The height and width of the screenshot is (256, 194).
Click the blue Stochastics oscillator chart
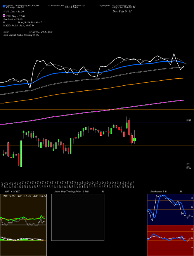(x=170, y=209)
